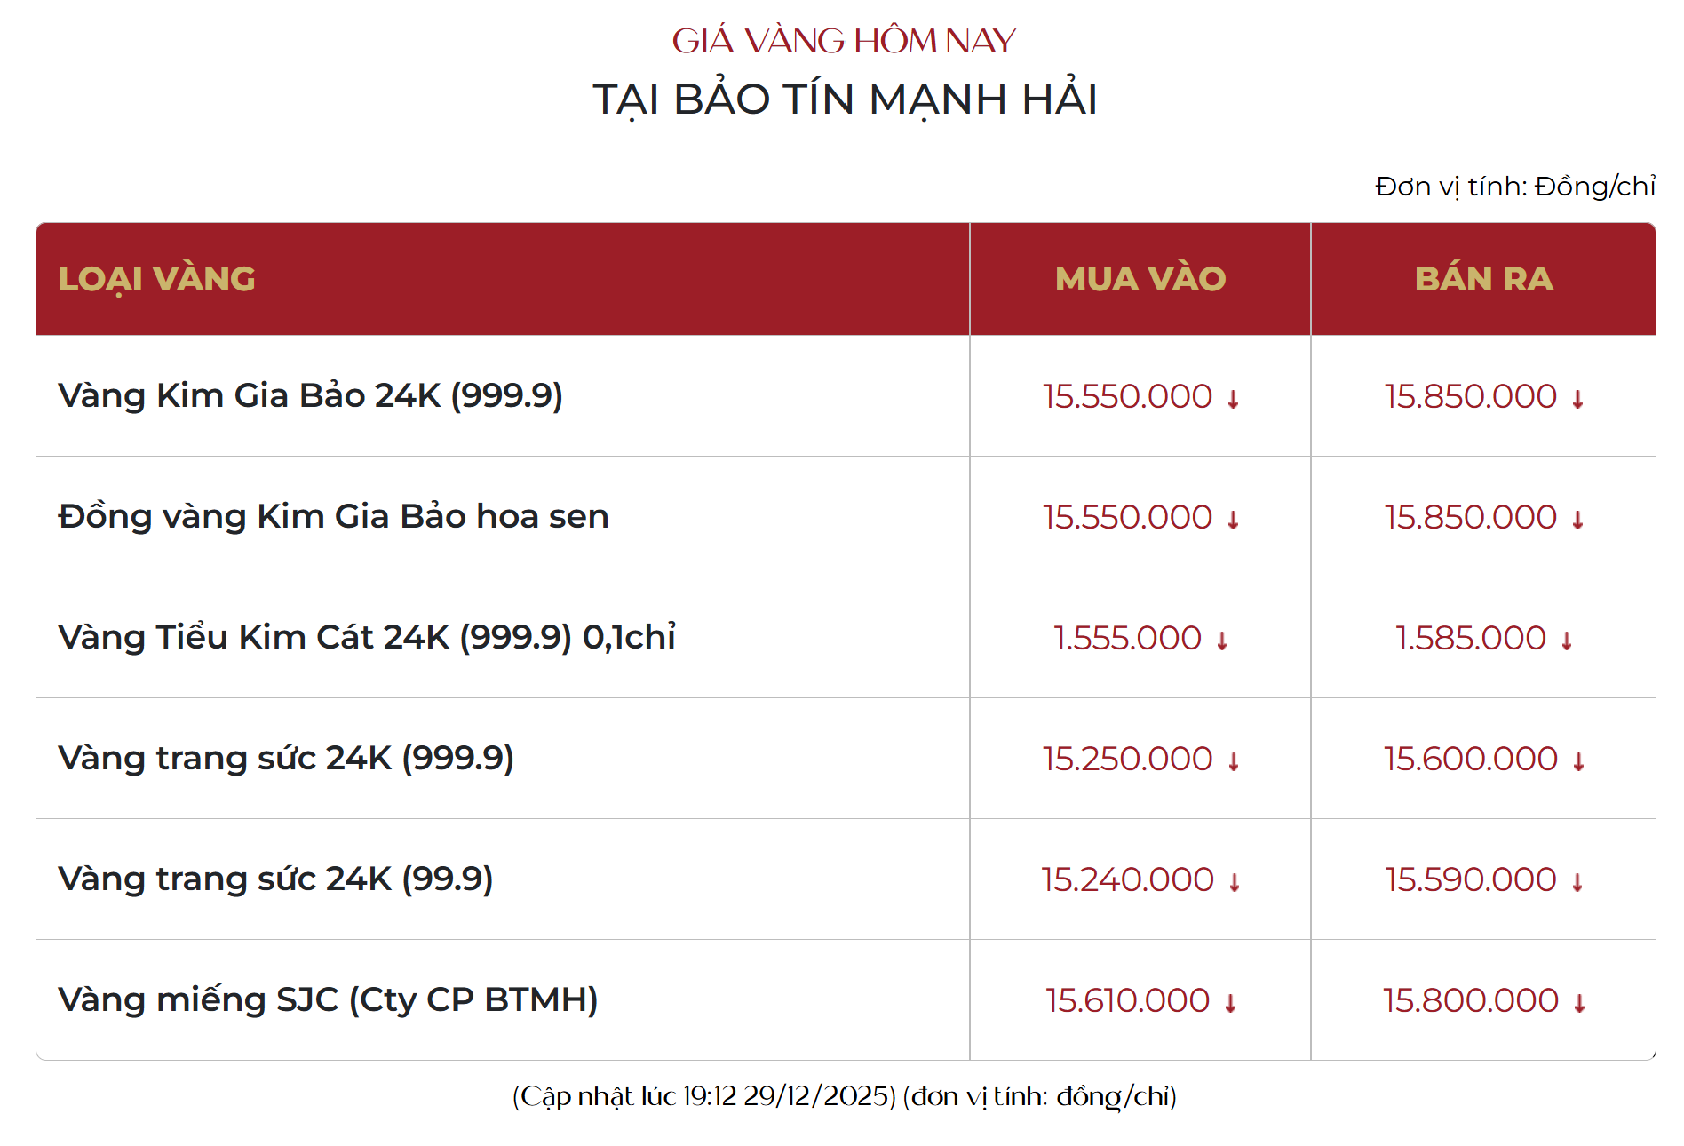Click down arrow beside SJC 15.800.000 price
The image size is (1684, 1146).
1579,1004
